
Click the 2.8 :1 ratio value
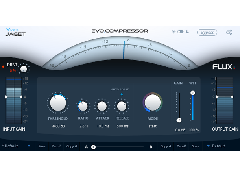(84, 126)
